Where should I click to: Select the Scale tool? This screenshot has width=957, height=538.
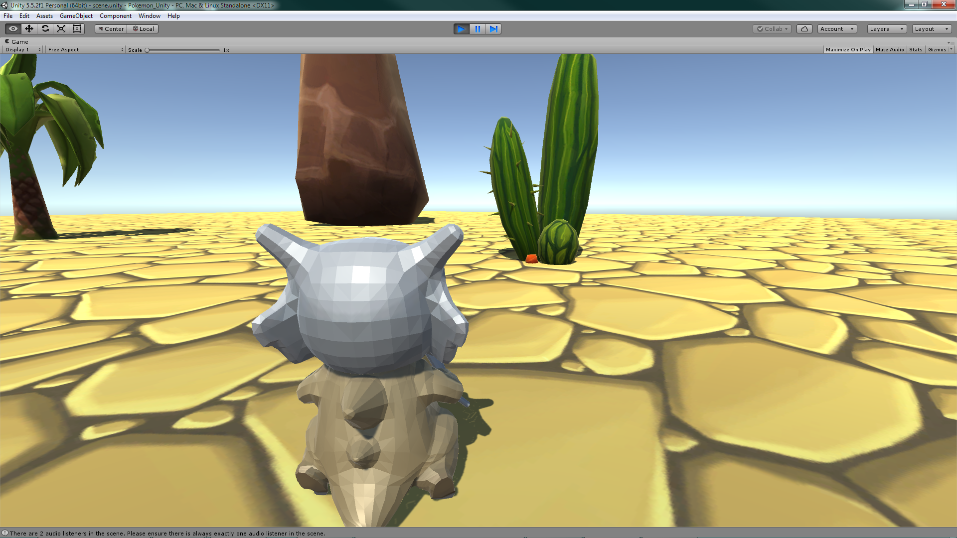point(61,29)
